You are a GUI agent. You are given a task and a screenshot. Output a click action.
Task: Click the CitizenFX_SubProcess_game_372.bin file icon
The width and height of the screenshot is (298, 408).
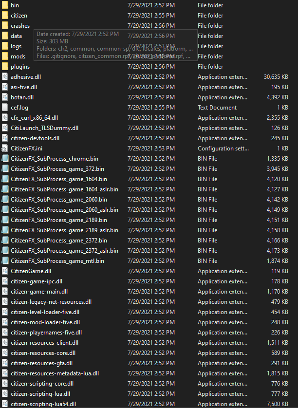(5, 169)
